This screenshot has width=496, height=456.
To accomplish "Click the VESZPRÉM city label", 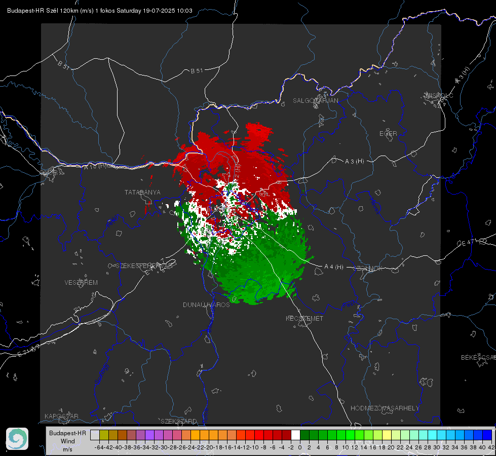I will (x=81, y=282).
